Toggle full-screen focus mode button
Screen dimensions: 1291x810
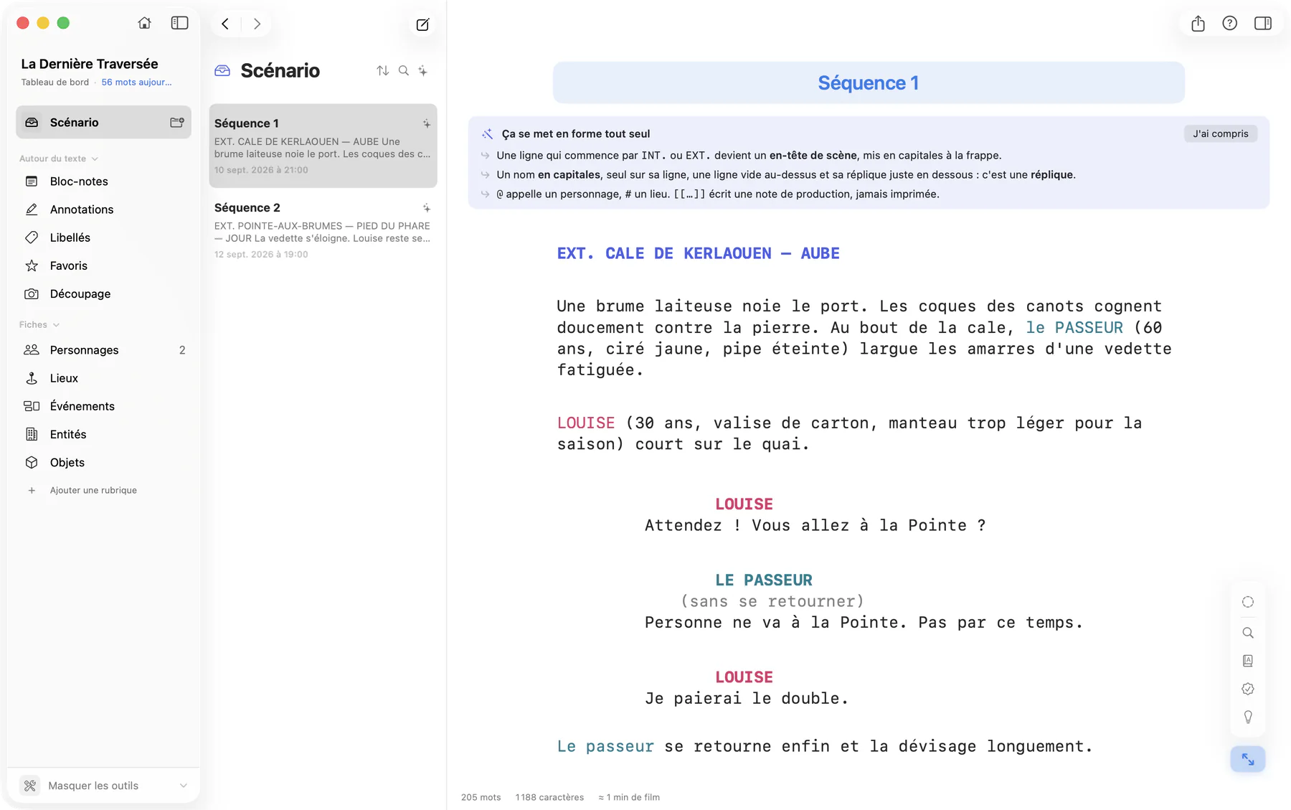(x=1248, y=759)
